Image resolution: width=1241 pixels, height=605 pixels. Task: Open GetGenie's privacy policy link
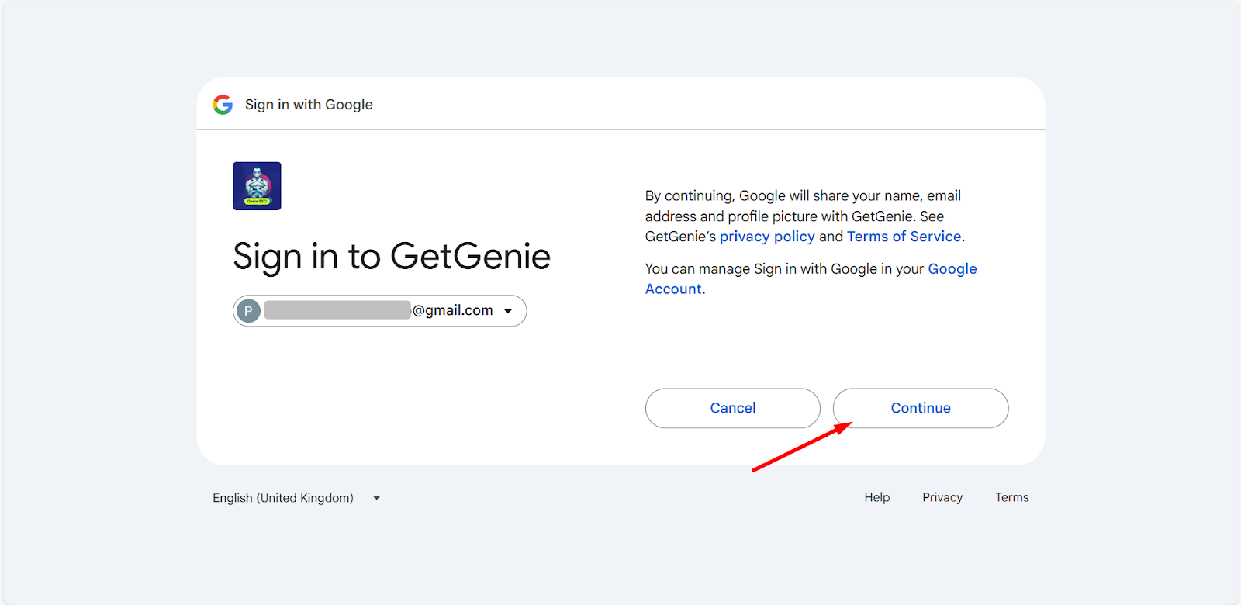767,237
